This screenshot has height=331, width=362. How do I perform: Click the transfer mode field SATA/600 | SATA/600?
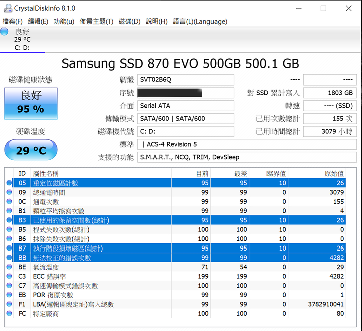click(x=186, y=119)
